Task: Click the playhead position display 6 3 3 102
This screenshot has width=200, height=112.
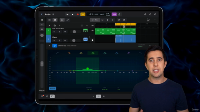Action: click(x=93, y=14)
